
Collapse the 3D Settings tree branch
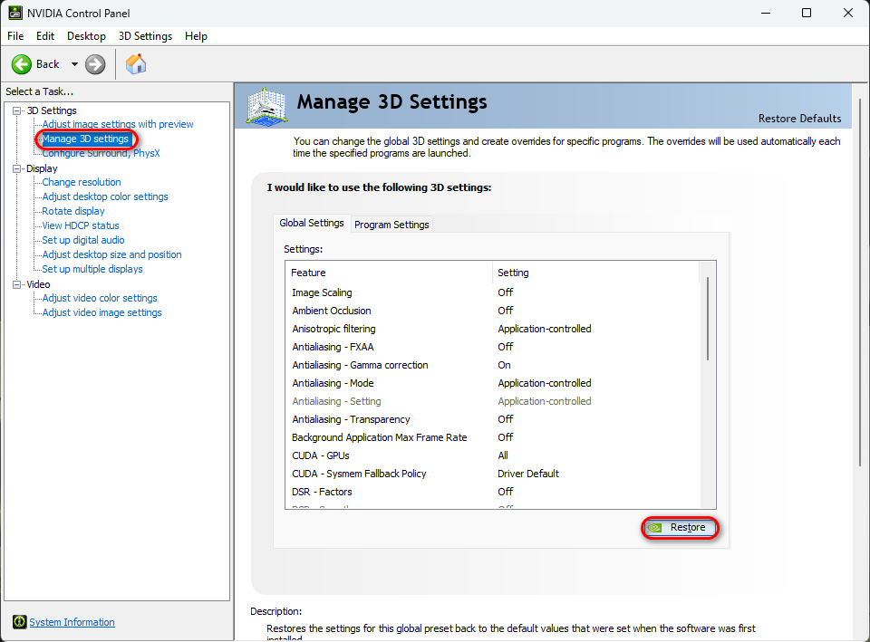[x=14, y=110]
